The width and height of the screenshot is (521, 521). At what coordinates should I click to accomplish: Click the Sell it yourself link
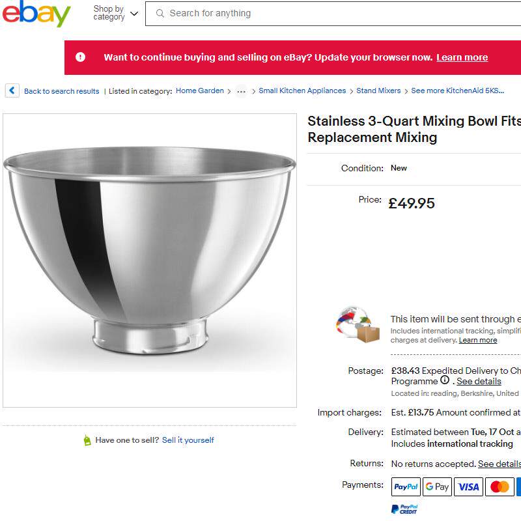(188, 440)
